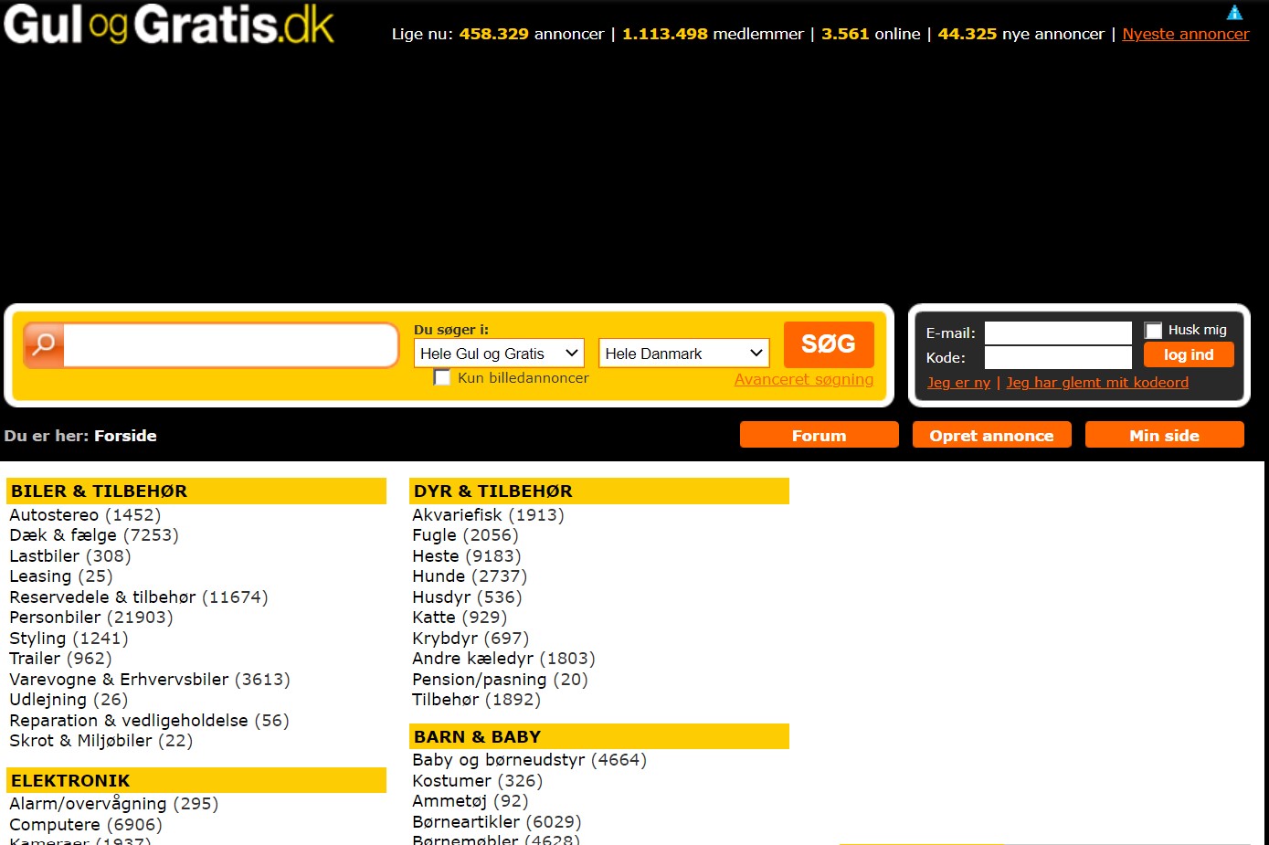This screenshot has height=845, width=1269.
Task: Click the log ind button
Action: [x=1188, y=354]
